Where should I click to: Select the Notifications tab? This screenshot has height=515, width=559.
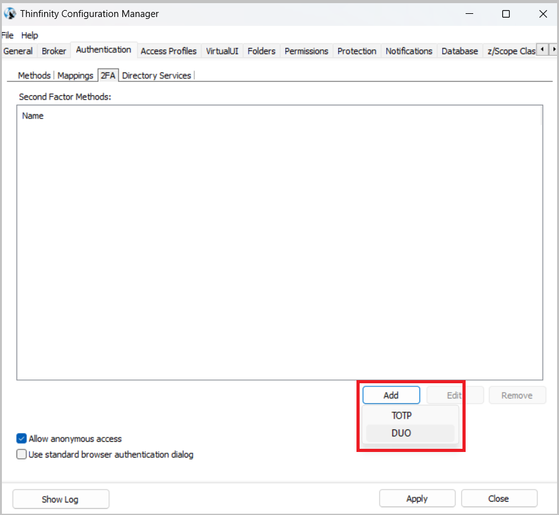(409, 51)
